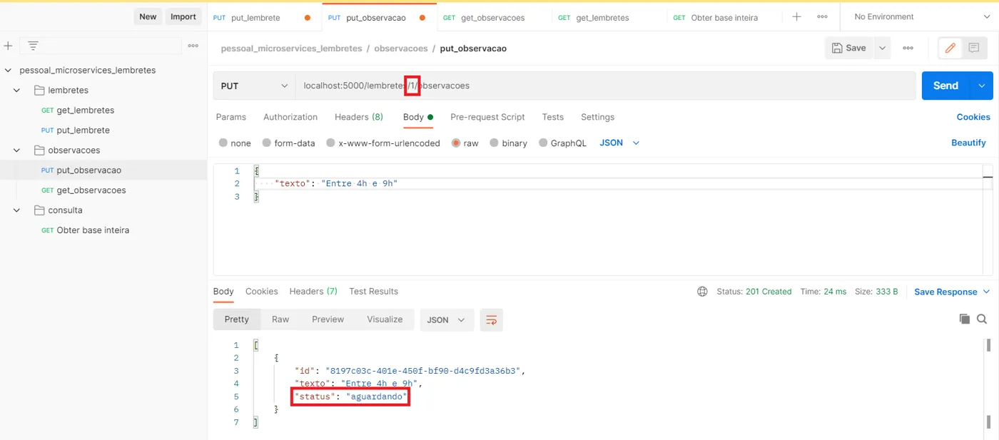Select GraphQL body type
Image resolution: width=999 pixels, height=440 pixels.
(x=543, y=143)
